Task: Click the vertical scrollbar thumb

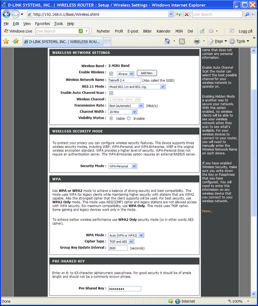Action: coord(253,152)
